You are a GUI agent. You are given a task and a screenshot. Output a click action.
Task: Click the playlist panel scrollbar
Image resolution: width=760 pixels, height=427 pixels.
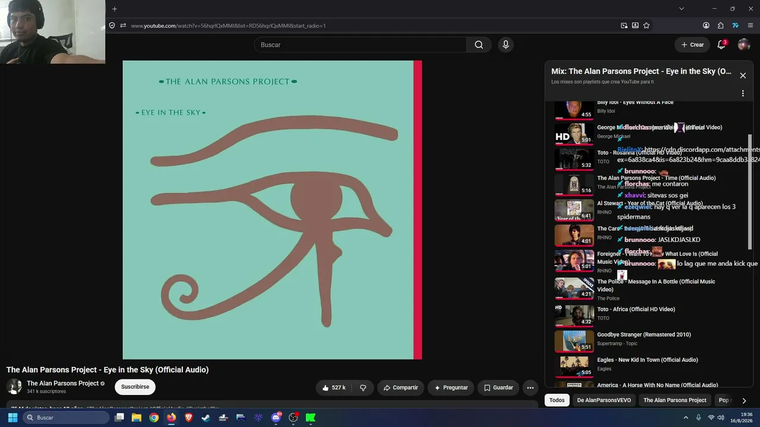[750, 192]
